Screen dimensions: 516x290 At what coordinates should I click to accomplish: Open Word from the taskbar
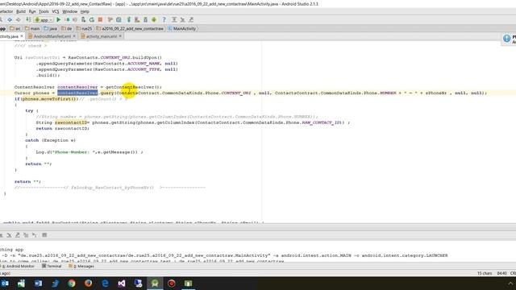coord(38,284)
